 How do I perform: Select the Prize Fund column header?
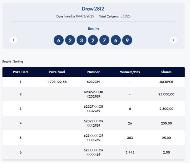coord(57,72)
